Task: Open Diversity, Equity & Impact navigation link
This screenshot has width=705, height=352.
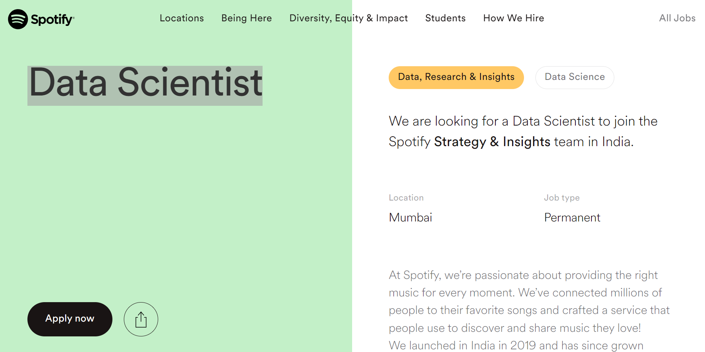Action: pos(348,18)
